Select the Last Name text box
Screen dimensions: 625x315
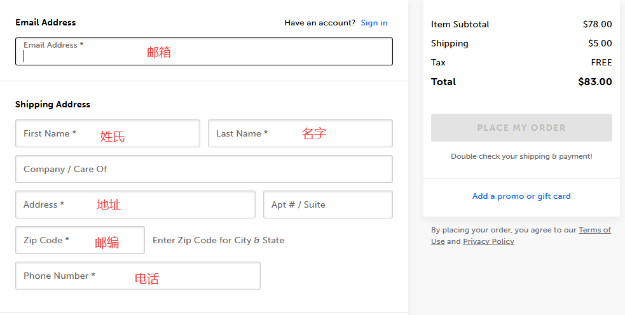pyautogui.click(x=300, y=133)
